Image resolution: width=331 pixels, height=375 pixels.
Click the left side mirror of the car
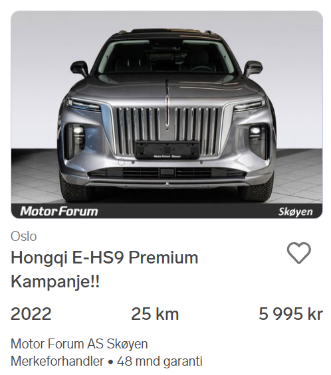point(80,68)
